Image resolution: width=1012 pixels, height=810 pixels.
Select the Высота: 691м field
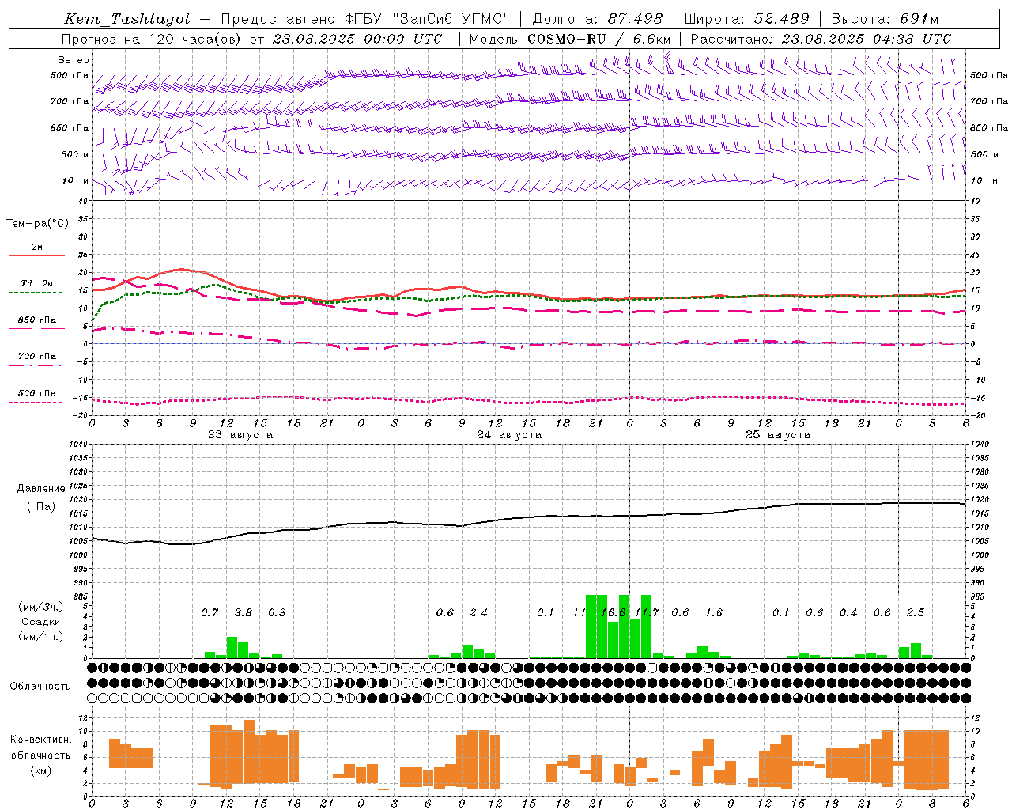click(x=885, y=19)
